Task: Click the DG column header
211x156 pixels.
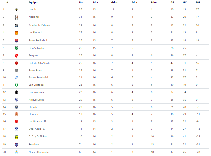Action: click(198, 2)
